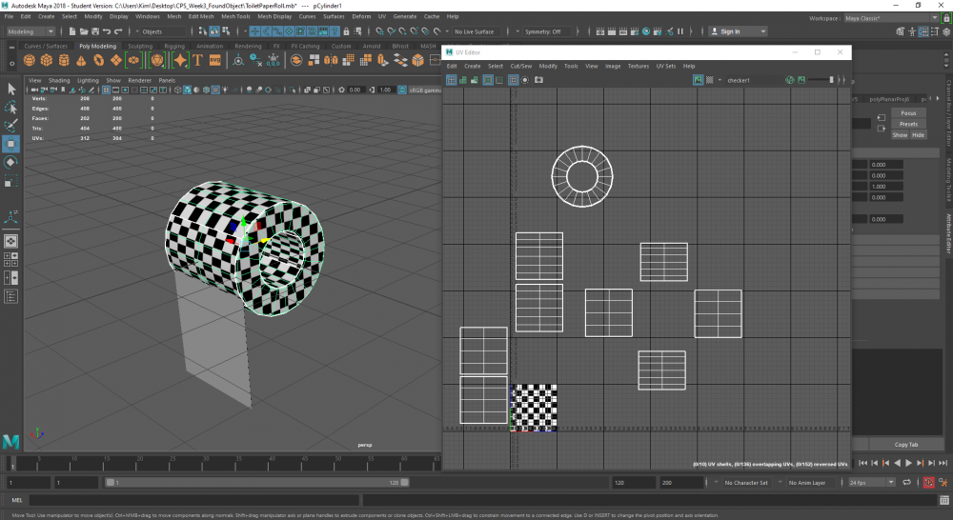Viewport: 953px width, 520px height.
Task: Open the checker1 texture dropdown in UV Editor
Action: point(720,80)
